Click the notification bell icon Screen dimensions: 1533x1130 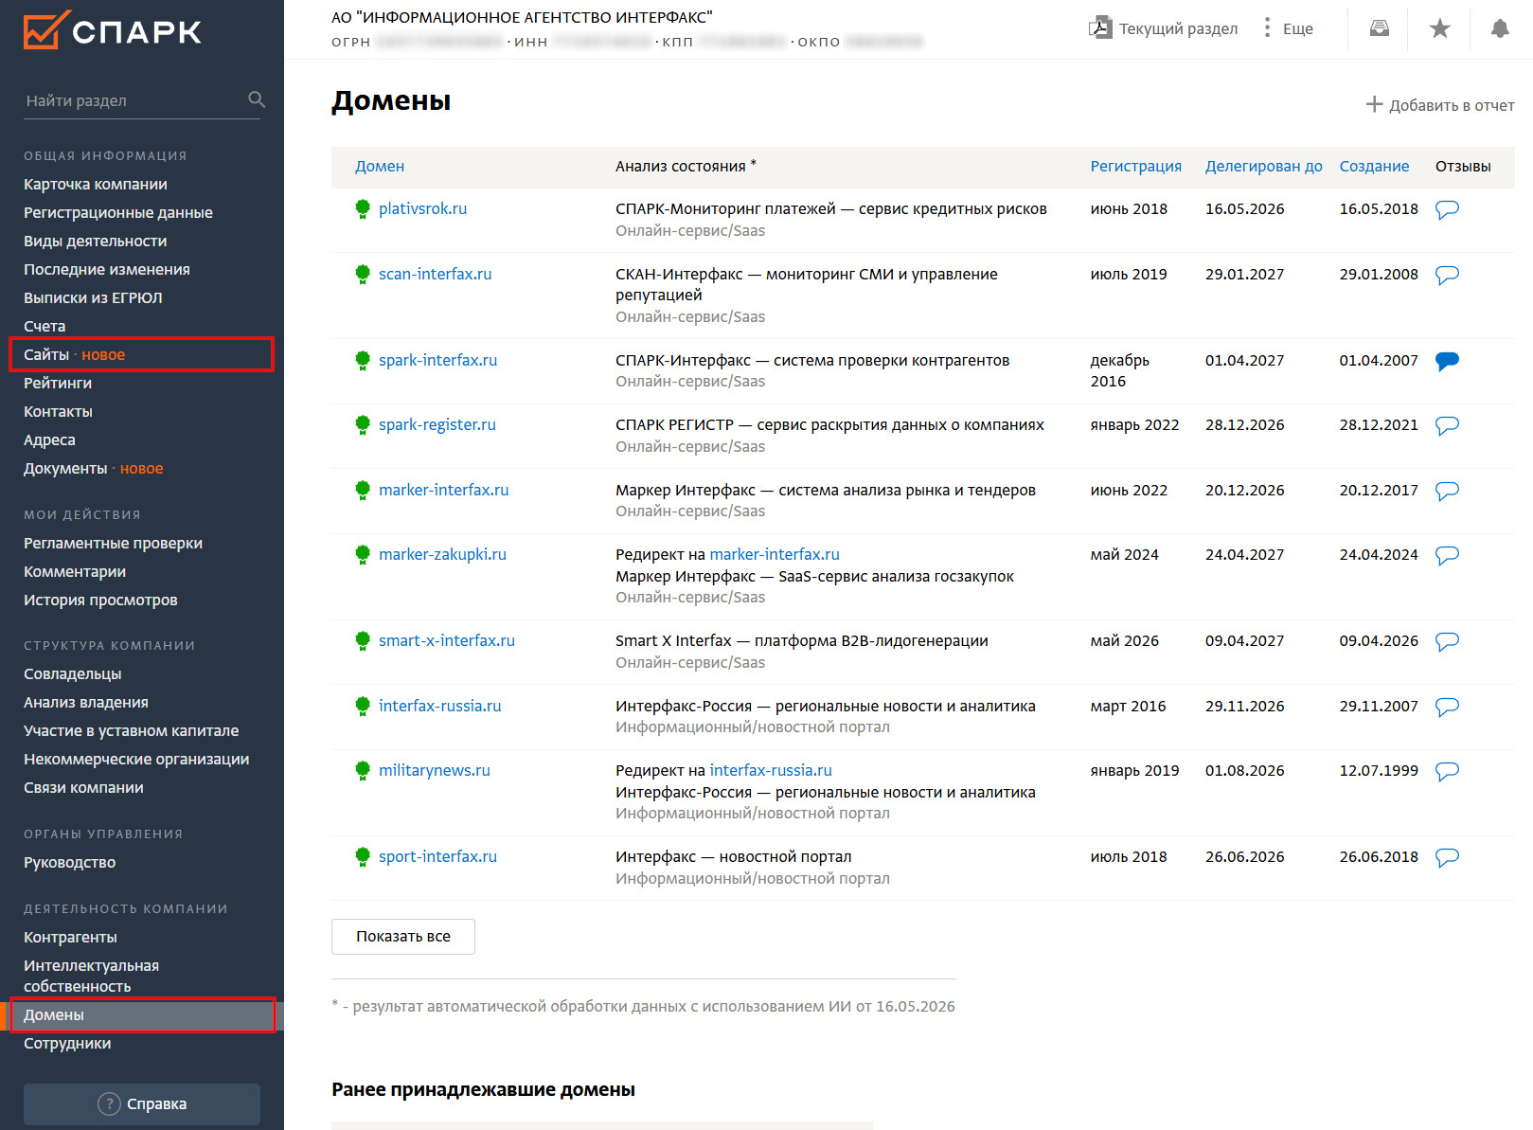click(x=1500, y=28)
